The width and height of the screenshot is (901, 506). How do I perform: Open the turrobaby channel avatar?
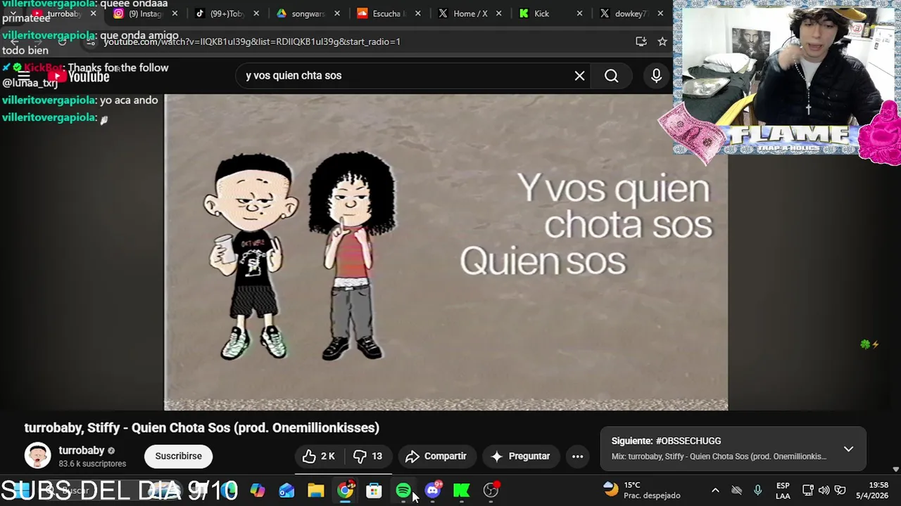click(37, 456)
